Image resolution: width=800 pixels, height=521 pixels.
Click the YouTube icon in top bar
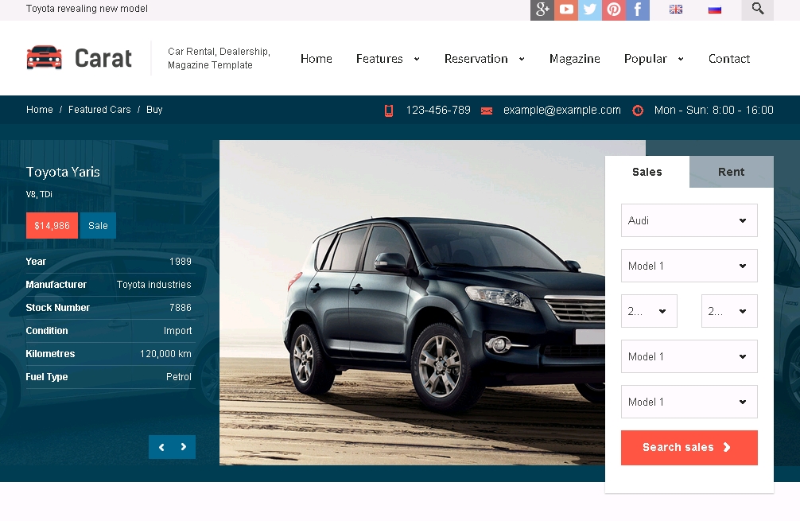coord(566,10)
